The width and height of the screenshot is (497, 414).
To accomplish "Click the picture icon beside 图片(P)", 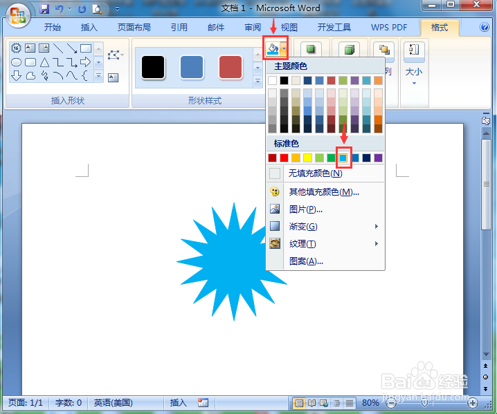I will tap(275, 209).
